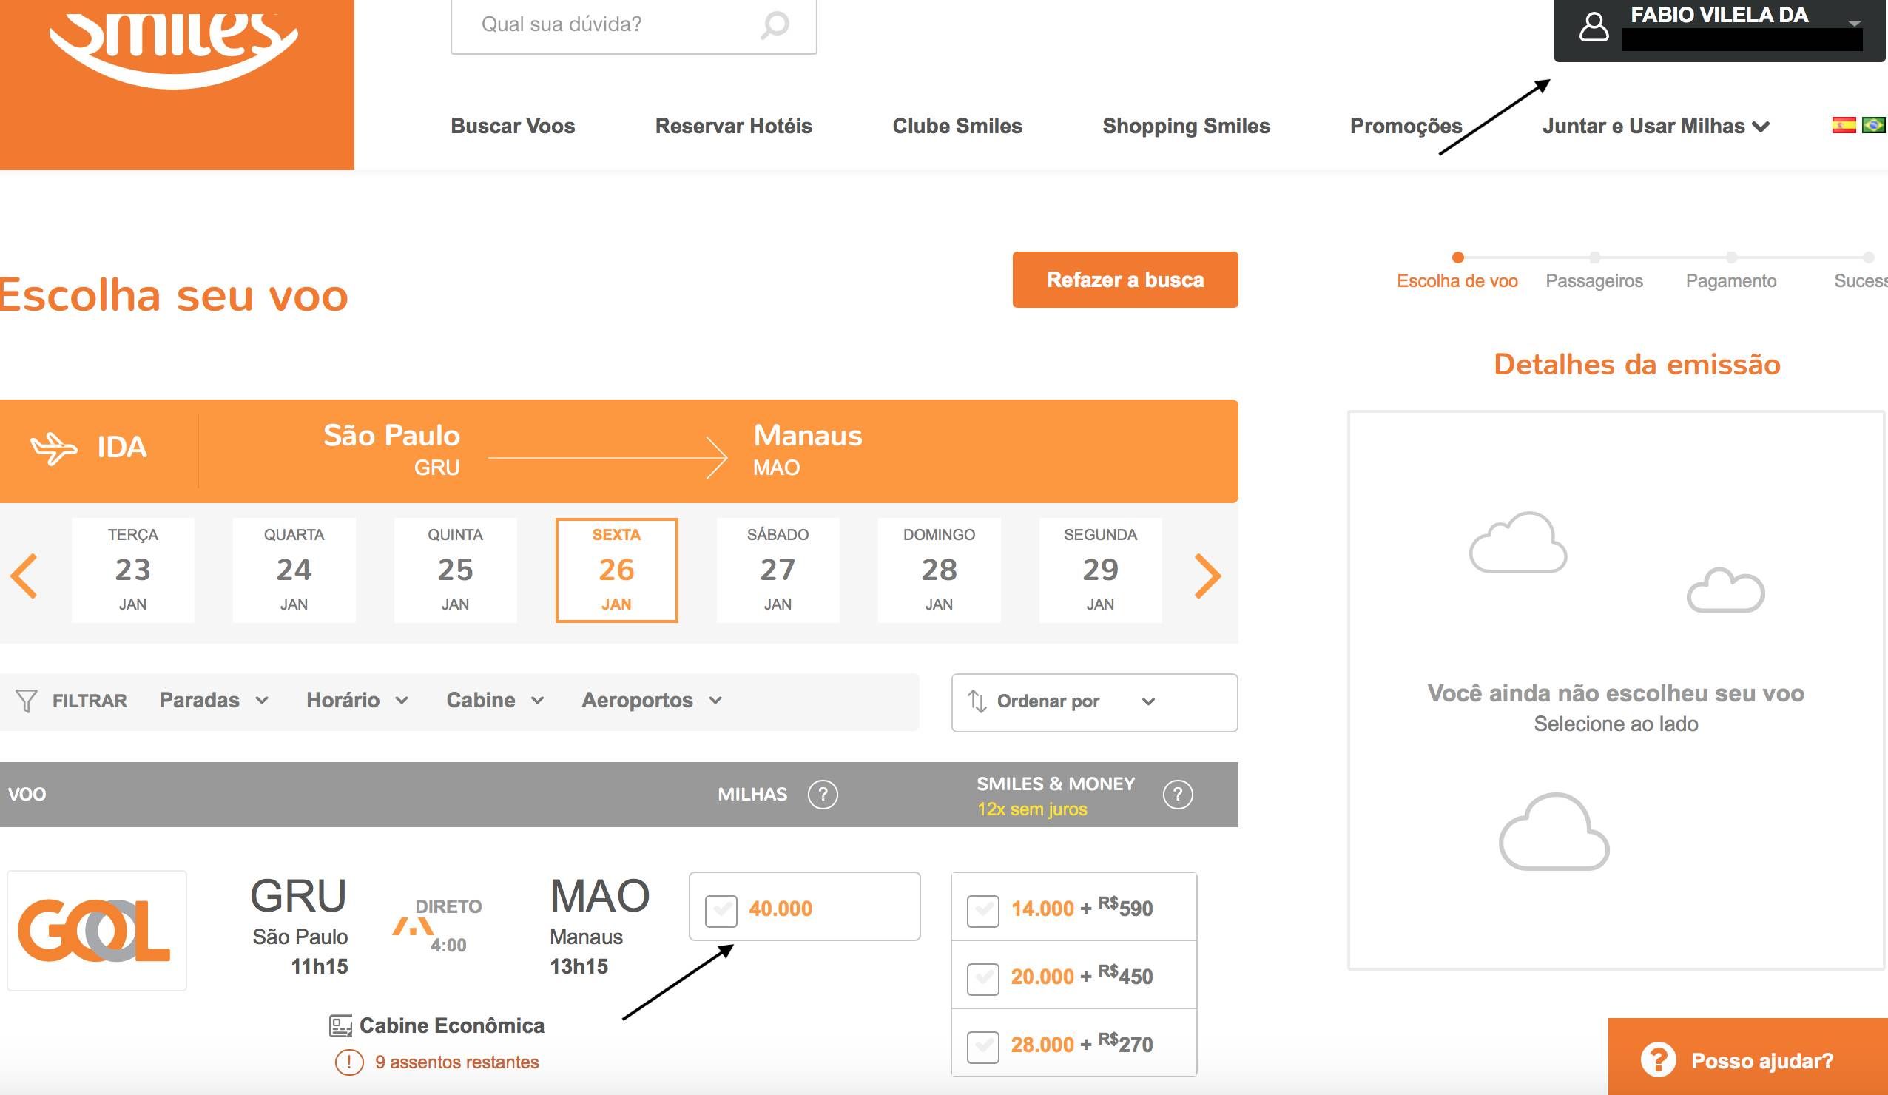This screenshot has height=1095, width=1888.
Task: Open the Horário filter dropdown
Action: 357,700
